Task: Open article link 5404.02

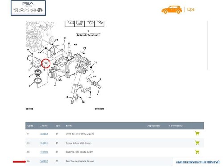Action: pos(44,161)
